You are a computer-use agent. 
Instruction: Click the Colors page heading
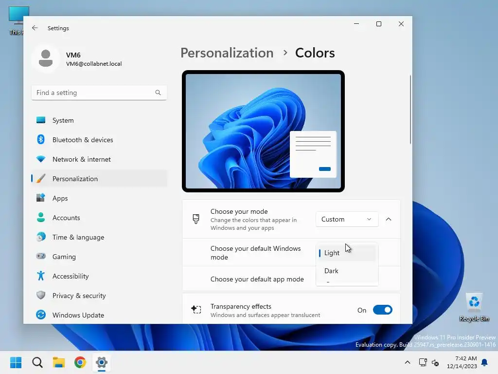315,53
